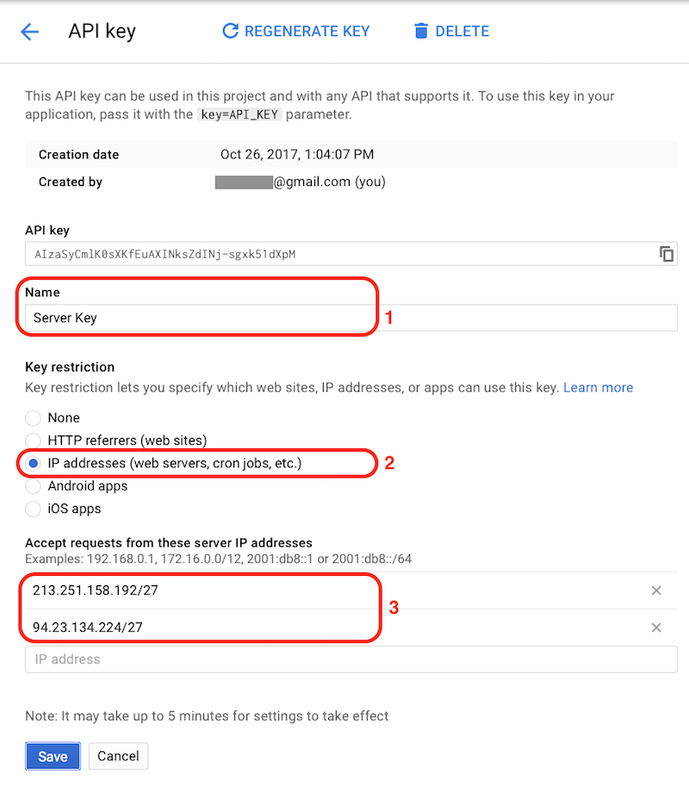Select the None key restriction
This screenshot has width=689, height=791.
click(x=34, y=418)
